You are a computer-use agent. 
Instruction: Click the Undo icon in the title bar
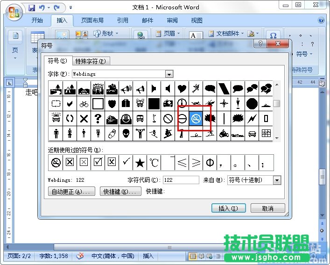[x=42, y=7]
